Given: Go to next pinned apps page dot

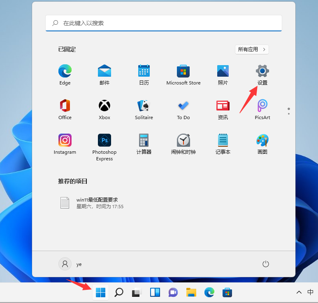Looking at the screenshot, I should click(289, 114).
